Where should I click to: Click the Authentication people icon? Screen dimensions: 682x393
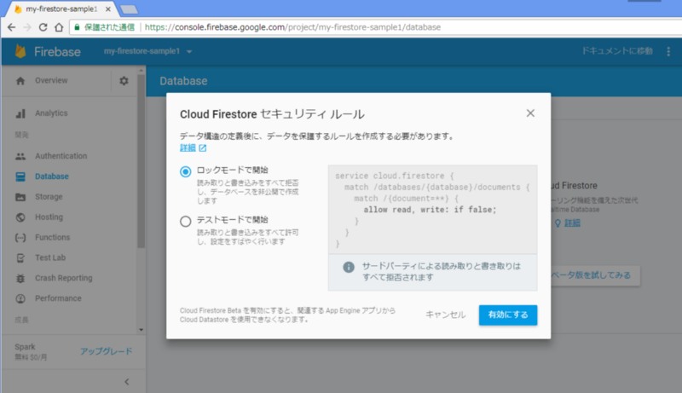(x=20, y=156)
